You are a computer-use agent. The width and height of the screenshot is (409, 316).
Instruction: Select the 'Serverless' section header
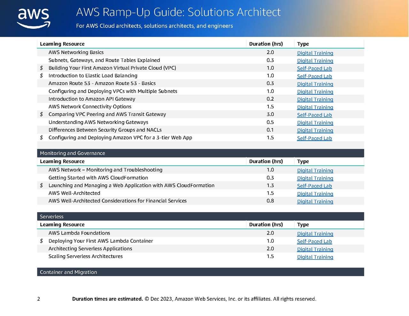pyautogui.click(x=201, y=216)
